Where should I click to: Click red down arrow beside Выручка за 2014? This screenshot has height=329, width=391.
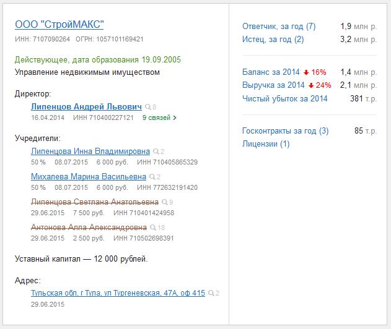(x=311, y=85)
